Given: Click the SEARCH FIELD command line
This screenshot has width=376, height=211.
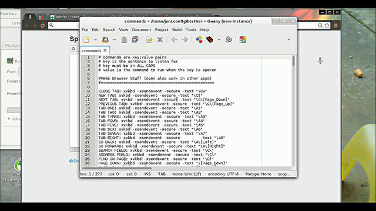Looking at the screenshot, I should point(156,151).
